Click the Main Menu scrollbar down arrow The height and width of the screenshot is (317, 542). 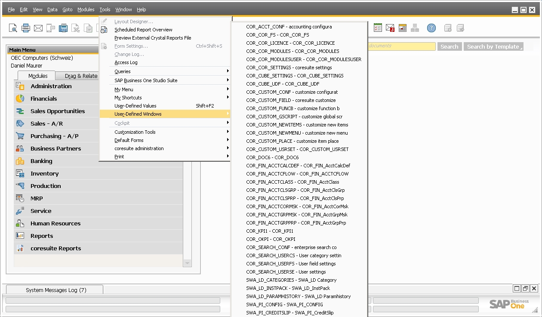point(187,262)
